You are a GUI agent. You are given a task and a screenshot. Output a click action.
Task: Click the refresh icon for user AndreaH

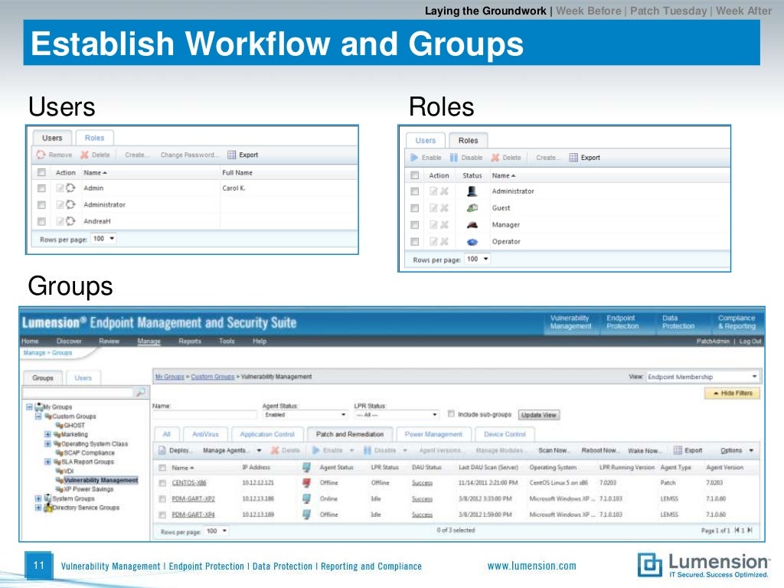pyautogui.click(x=70, y=221)
